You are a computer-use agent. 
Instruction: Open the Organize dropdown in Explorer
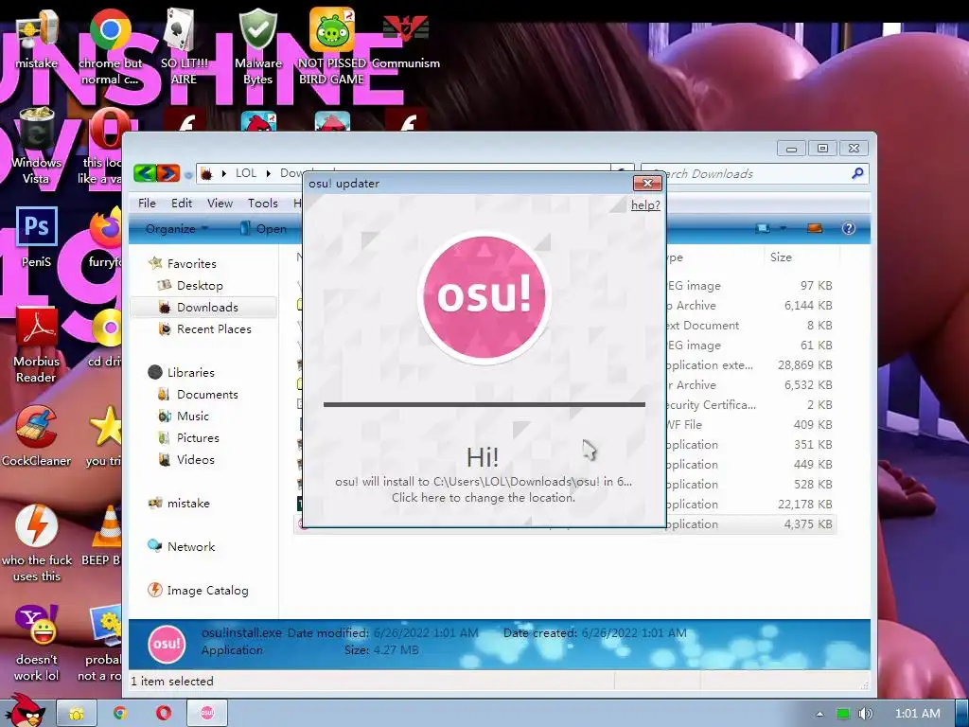click(176, 229)
